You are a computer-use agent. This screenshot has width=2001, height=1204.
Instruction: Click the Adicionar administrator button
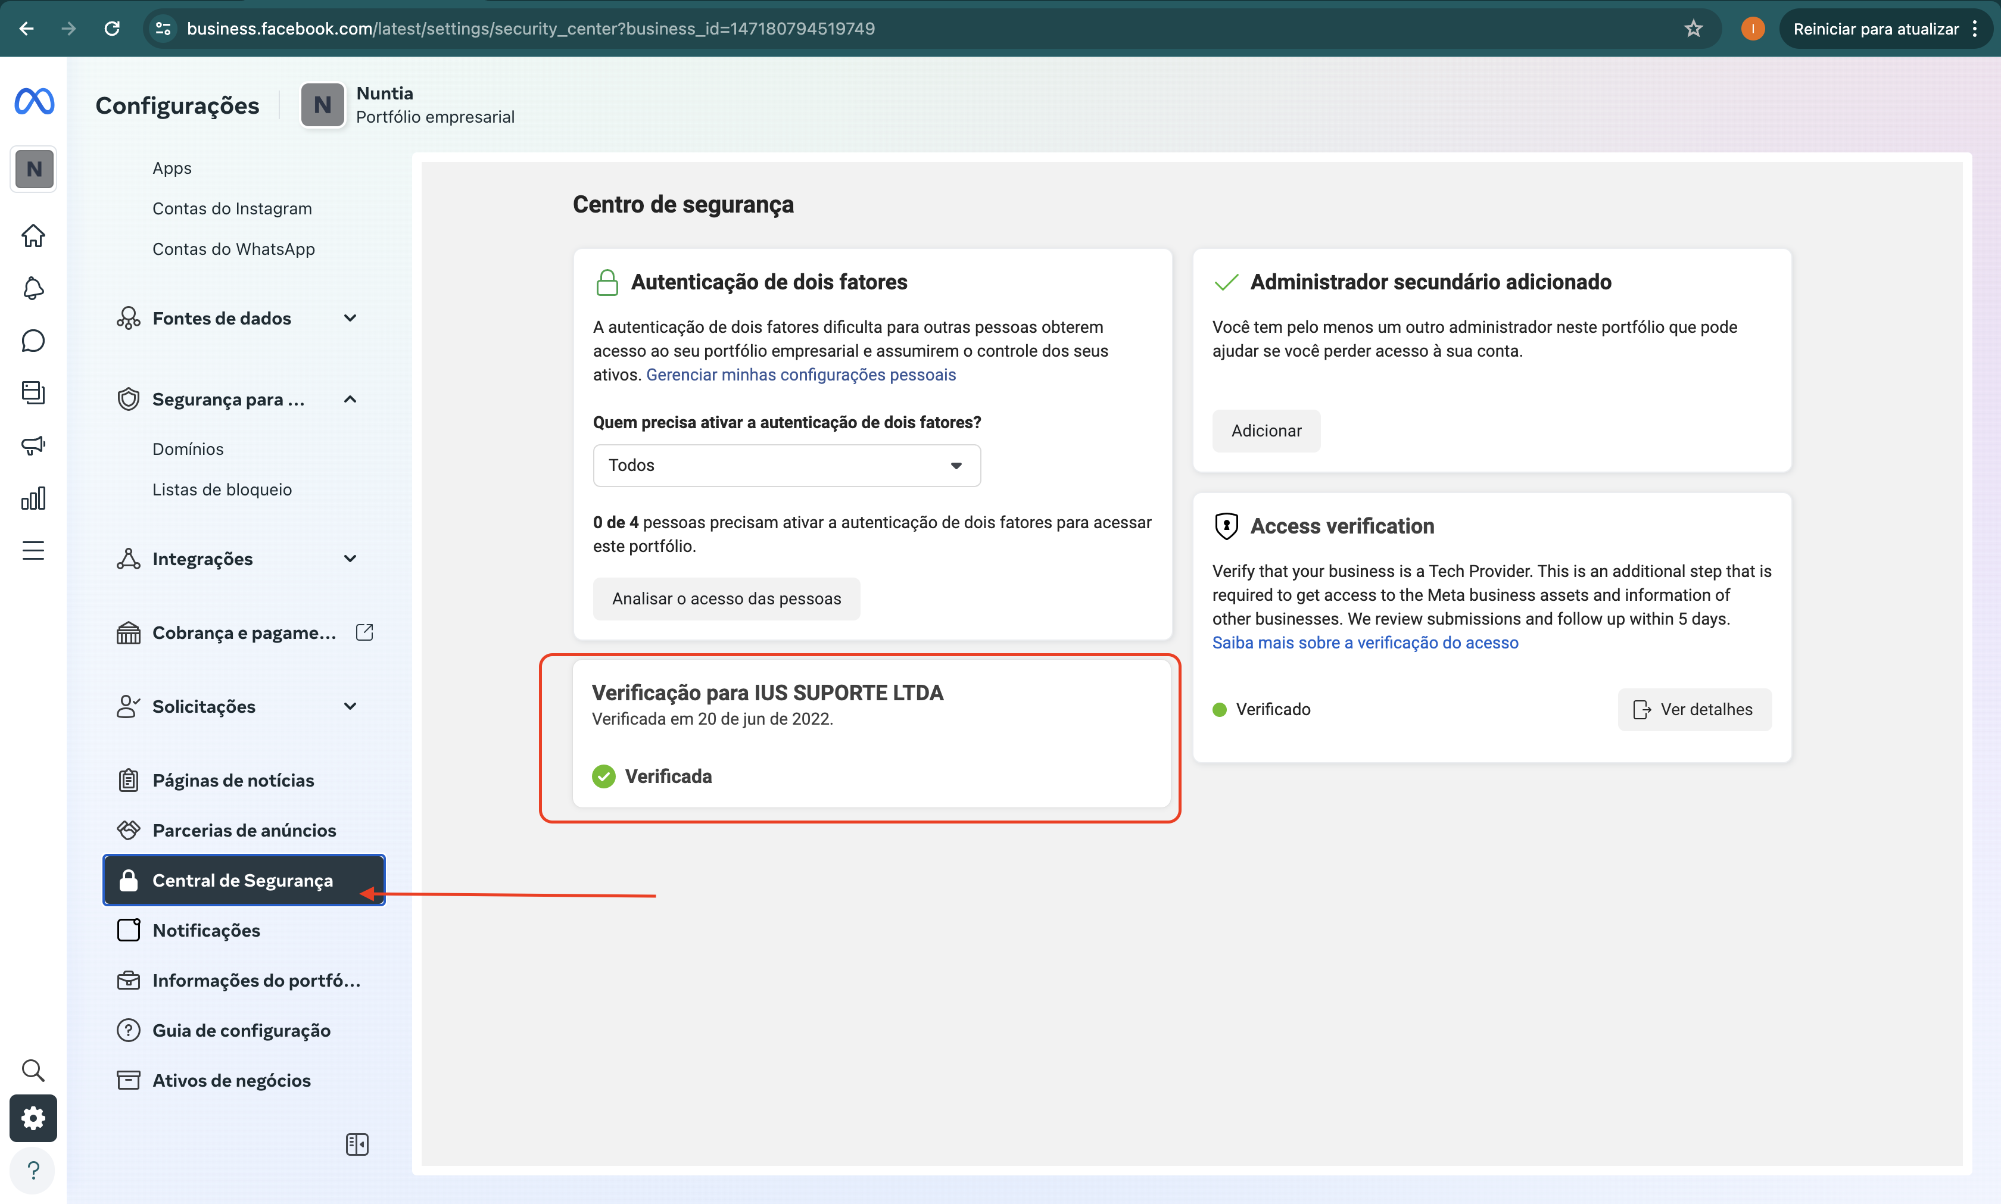pyautogui.click(x=1266, y=431)
